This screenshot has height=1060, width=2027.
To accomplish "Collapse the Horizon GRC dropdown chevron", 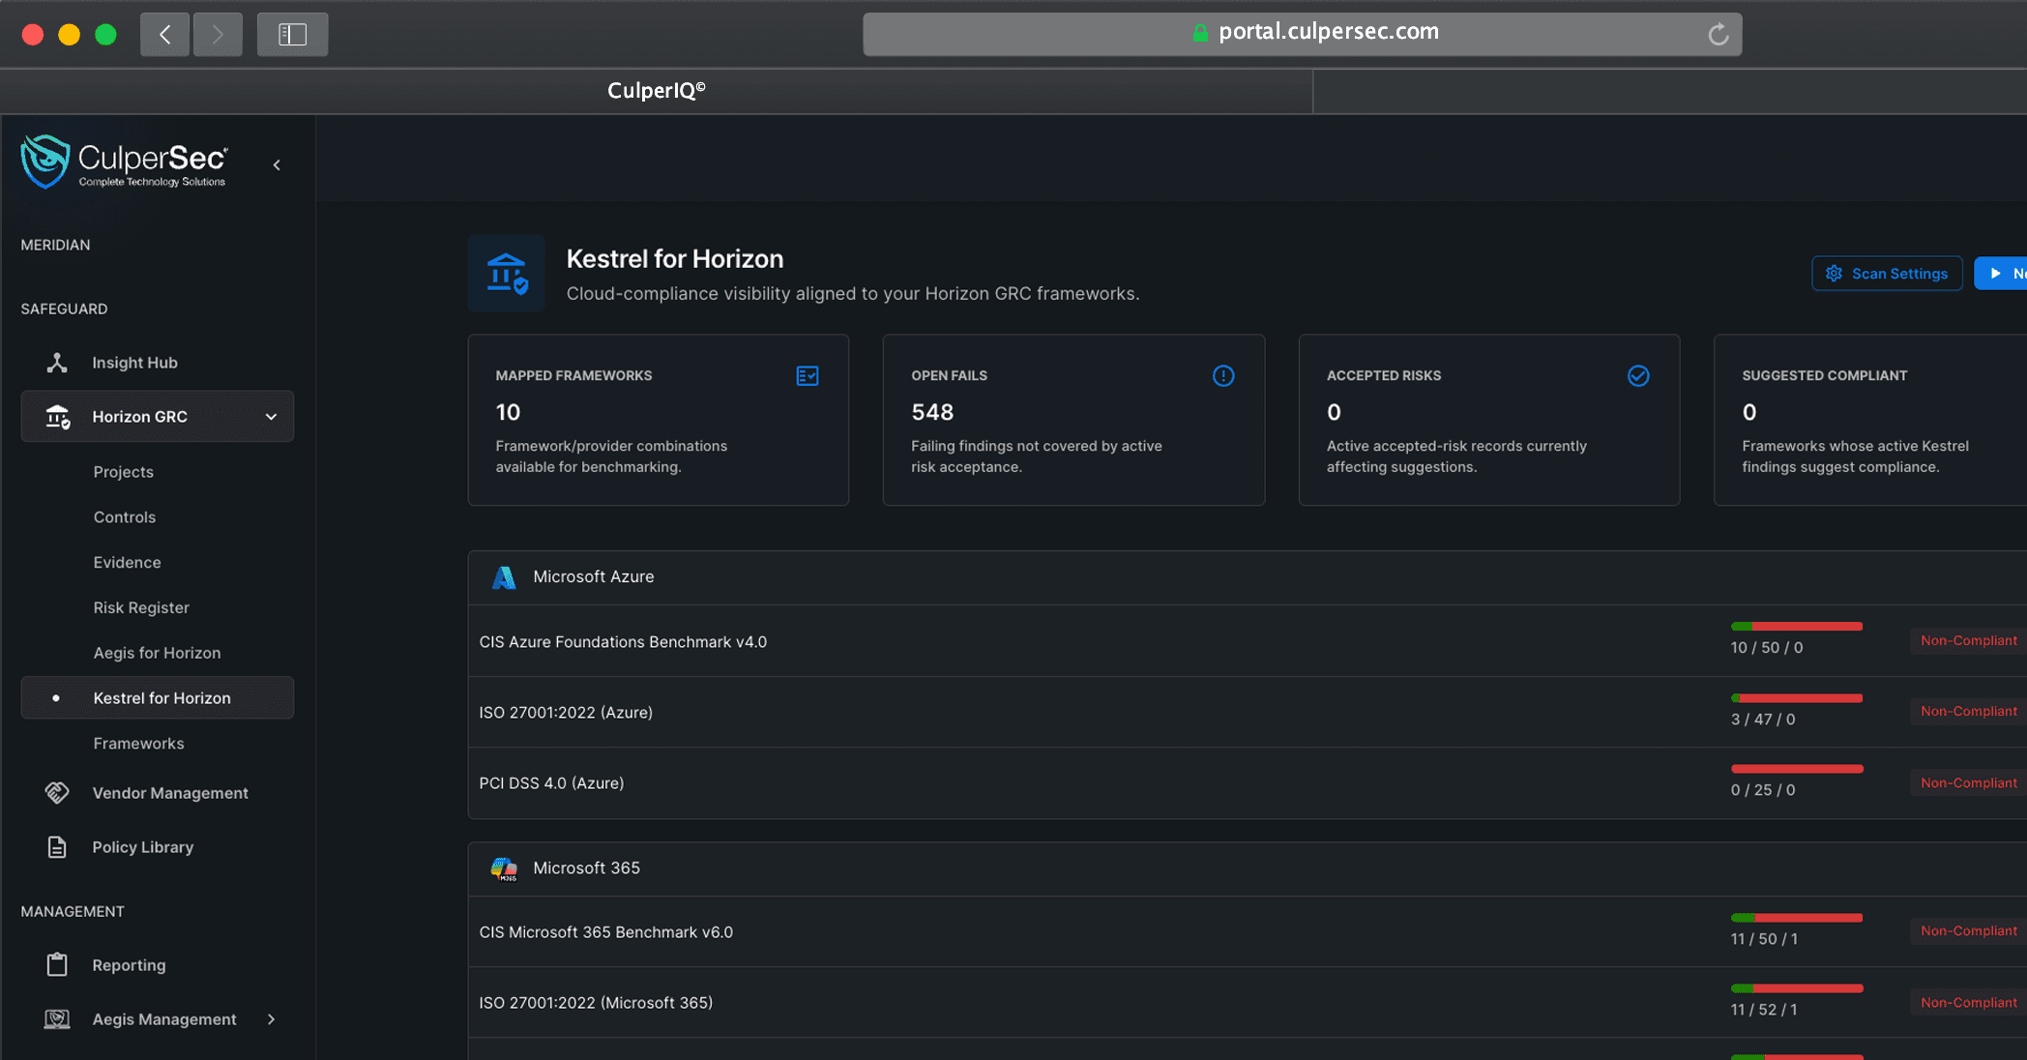I will 271,417.
